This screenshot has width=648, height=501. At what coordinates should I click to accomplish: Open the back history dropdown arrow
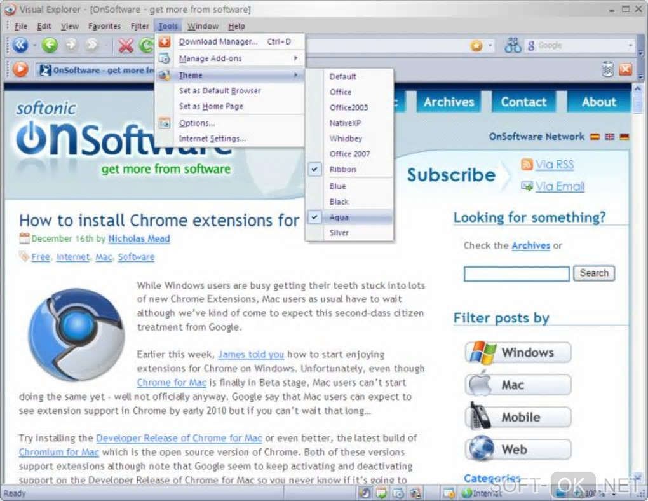pyautogui.click(x=35, y=45)
